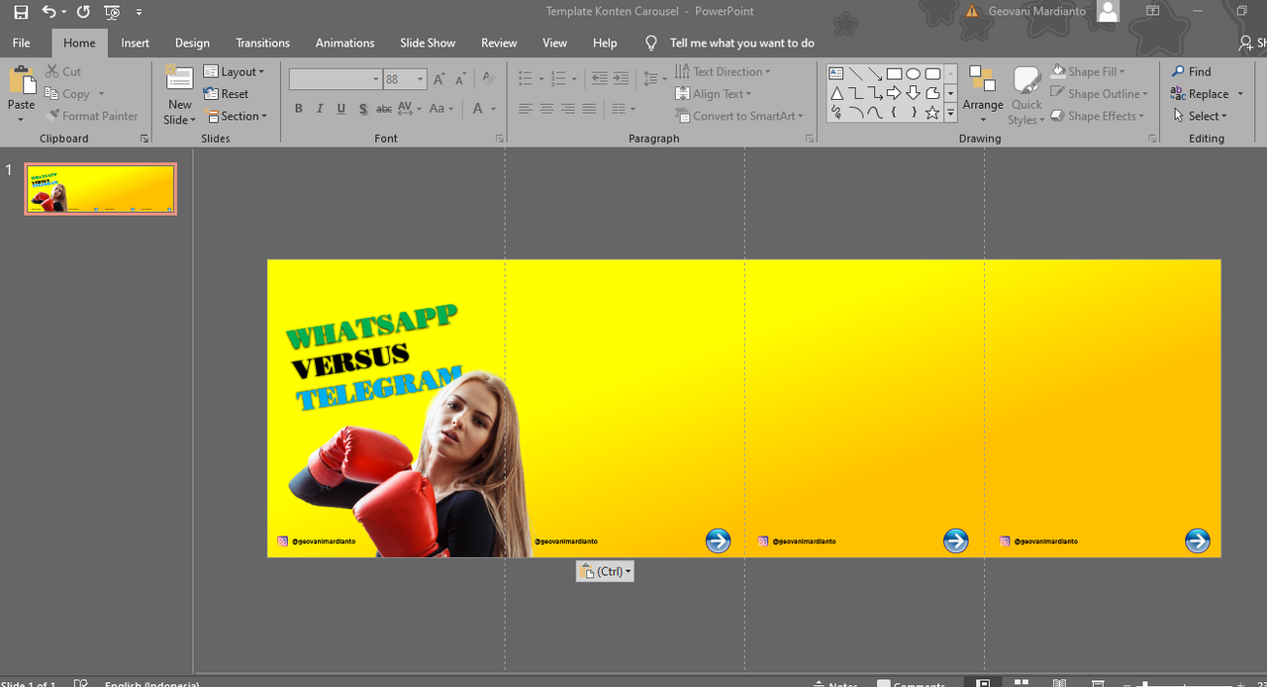Expand the shapes gallery with the More arrow
Screen dimensions: 1267x687
coord(951,114)
